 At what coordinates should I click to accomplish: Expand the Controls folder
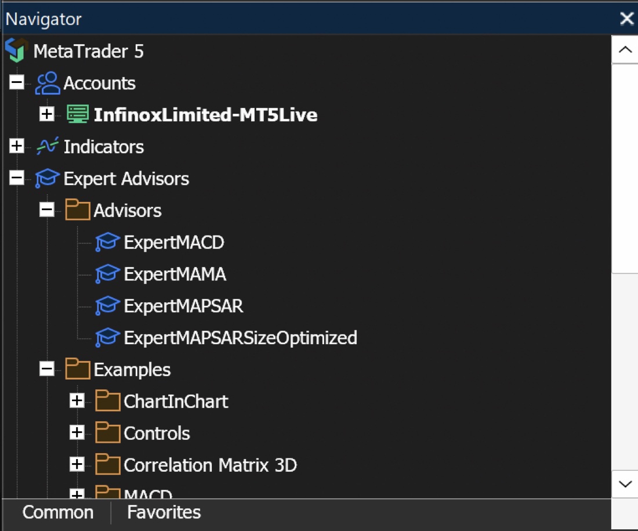coord(77,432)
